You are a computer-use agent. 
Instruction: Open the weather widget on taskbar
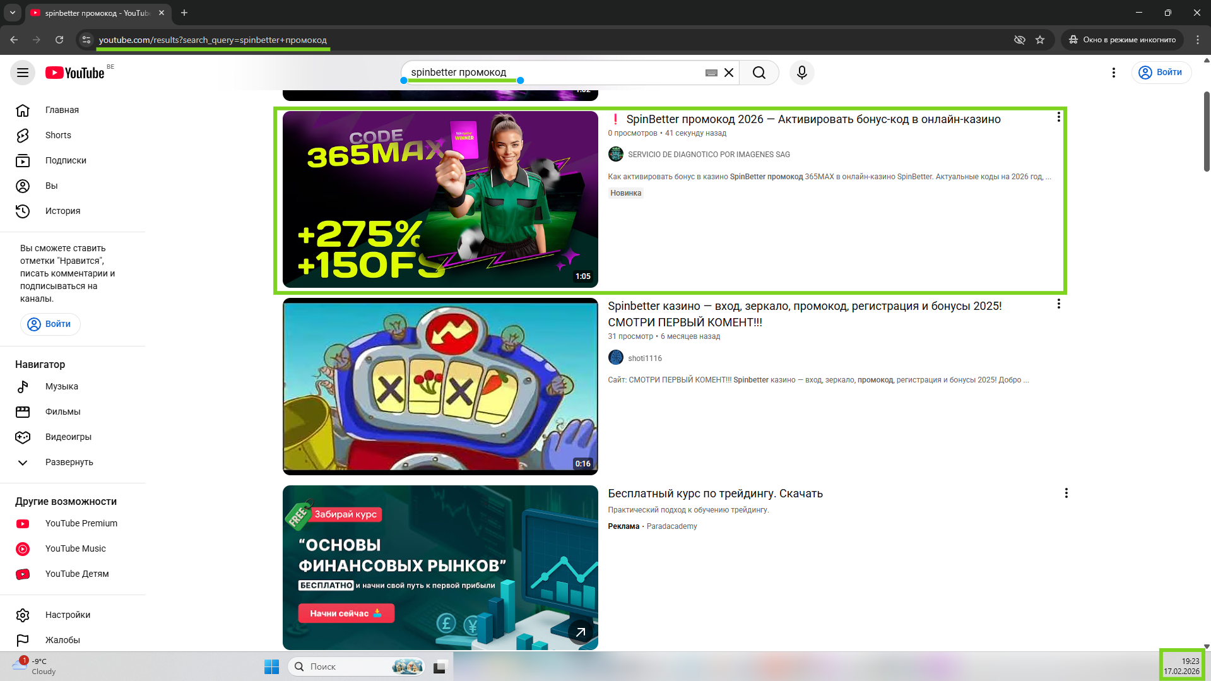(x=35, y=666)
